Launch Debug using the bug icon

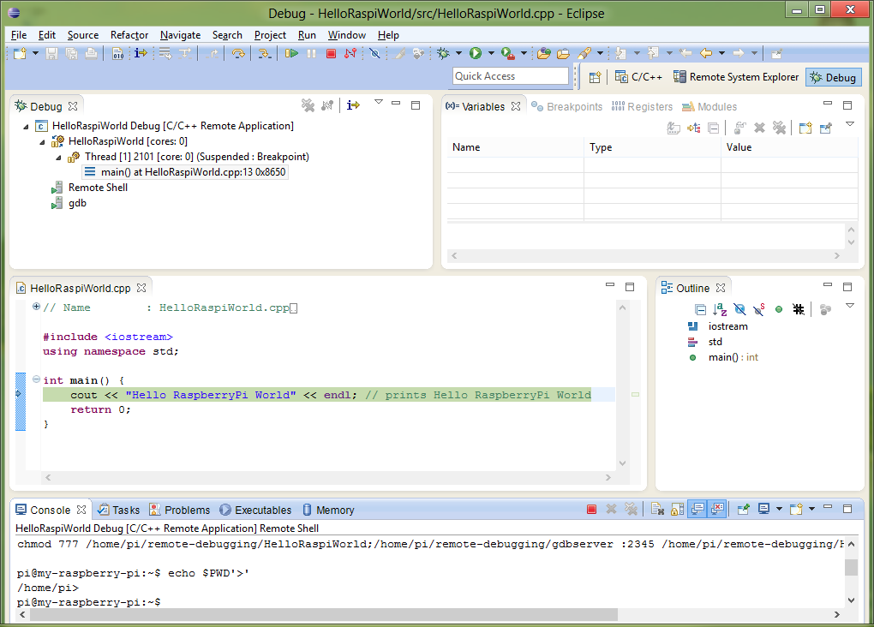point(443,53)
